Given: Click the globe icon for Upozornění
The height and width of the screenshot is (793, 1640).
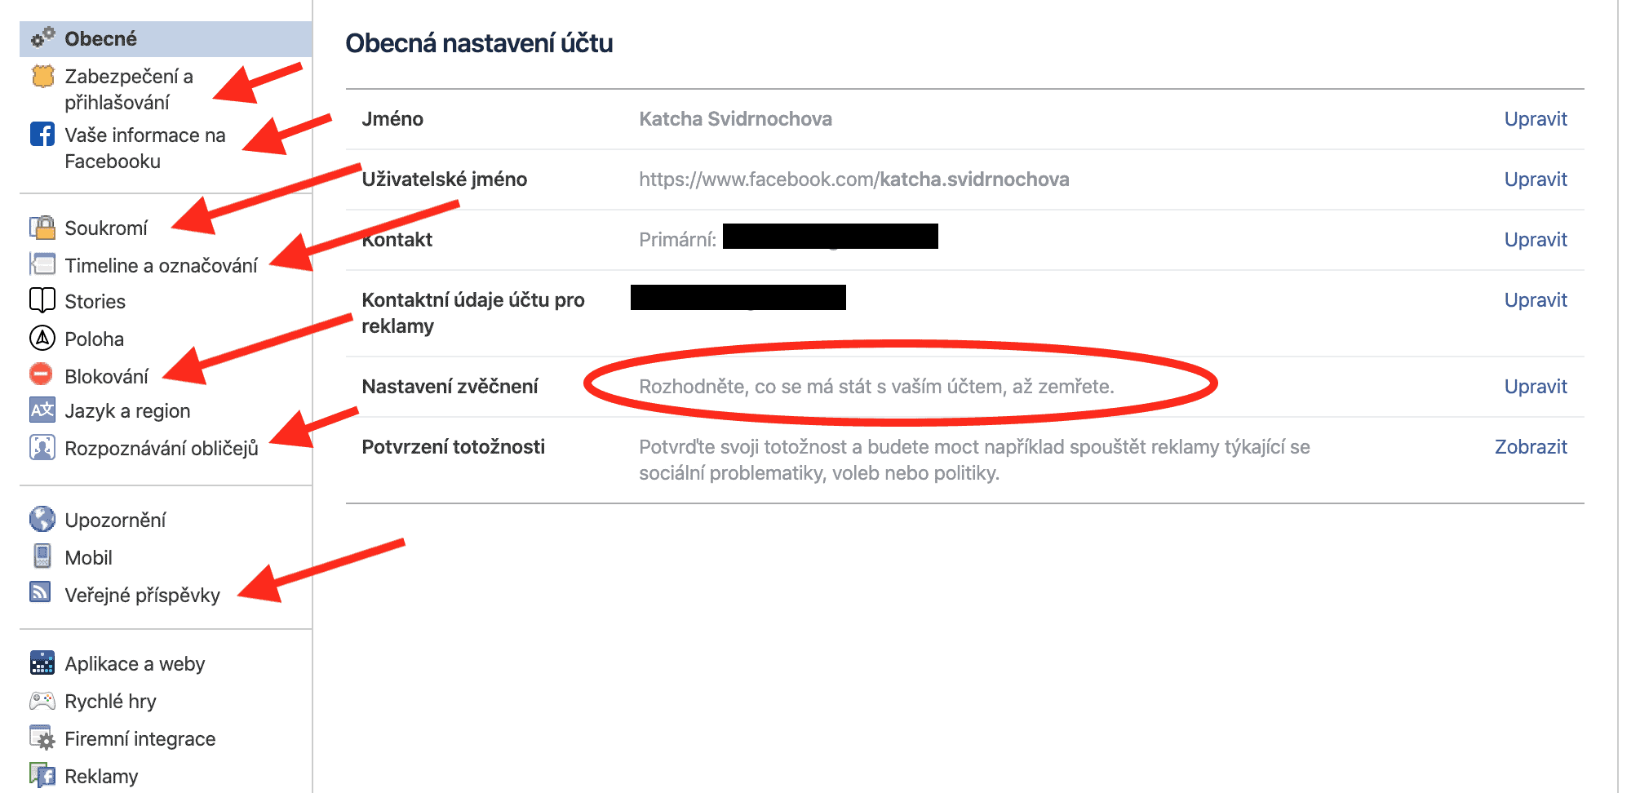Looking at the screenshot, I should [x=42, y=519].
